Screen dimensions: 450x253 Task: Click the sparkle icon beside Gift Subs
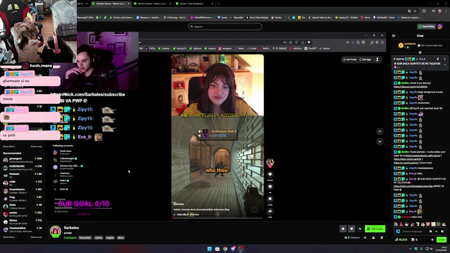coord(360,229)
